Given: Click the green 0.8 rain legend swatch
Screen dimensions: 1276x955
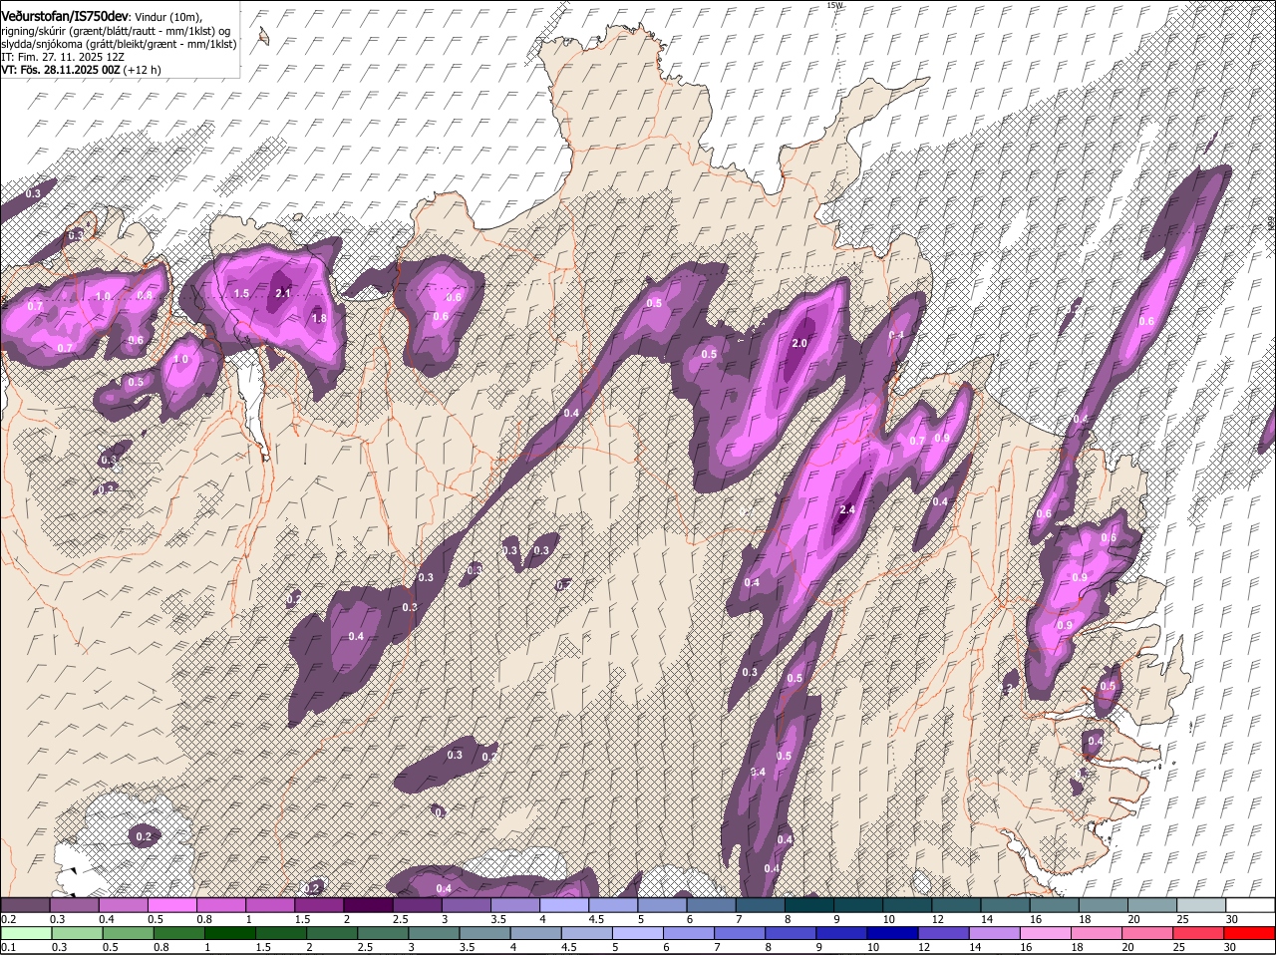Looking at the screenshot, I should [x=178, y=933].
